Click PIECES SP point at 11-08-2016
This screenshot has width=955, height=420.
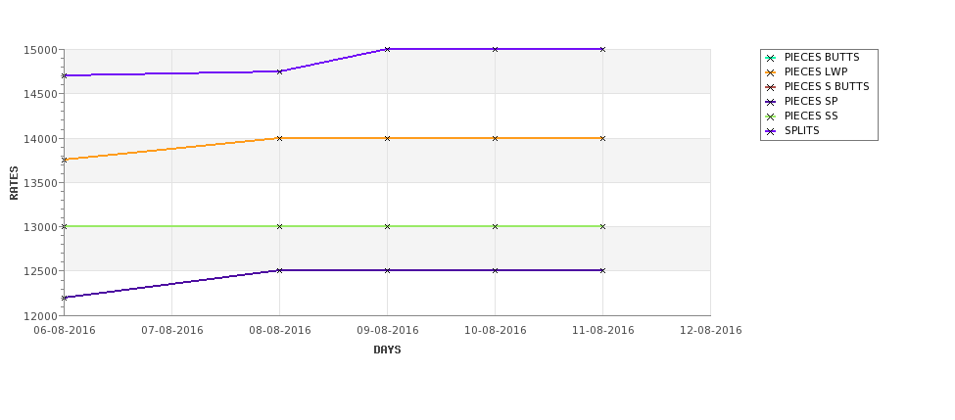point(602,270)
